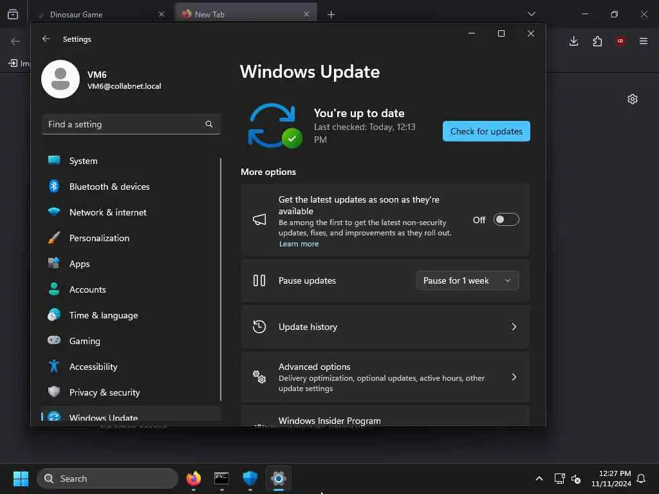The height and width of the screenshot is (494, 659).
Task: Click Settings gear icon on taskbar
Action: pos(278,479)
